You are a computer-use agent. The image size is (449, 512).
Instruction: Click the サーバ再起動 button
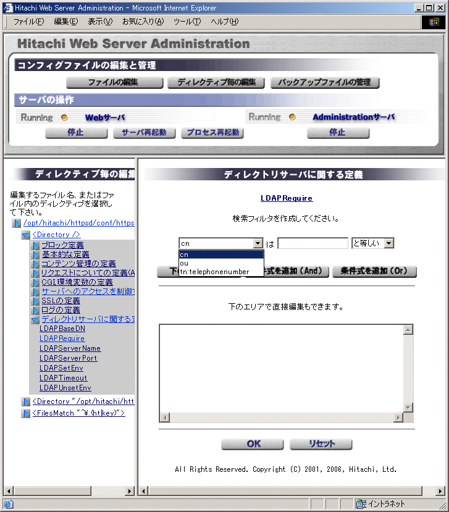(x=144, y=133)
